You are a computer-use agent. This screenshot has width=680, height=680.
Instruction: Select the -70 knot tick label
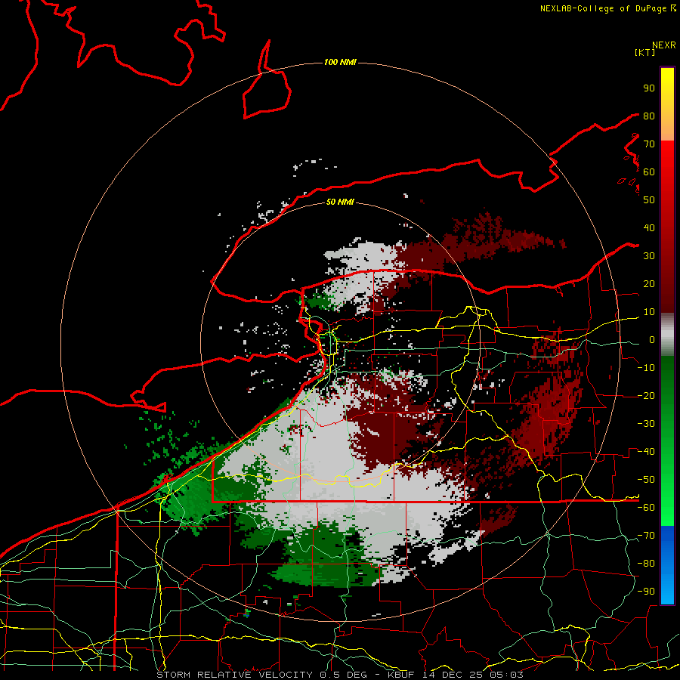(x=646, y=536)
